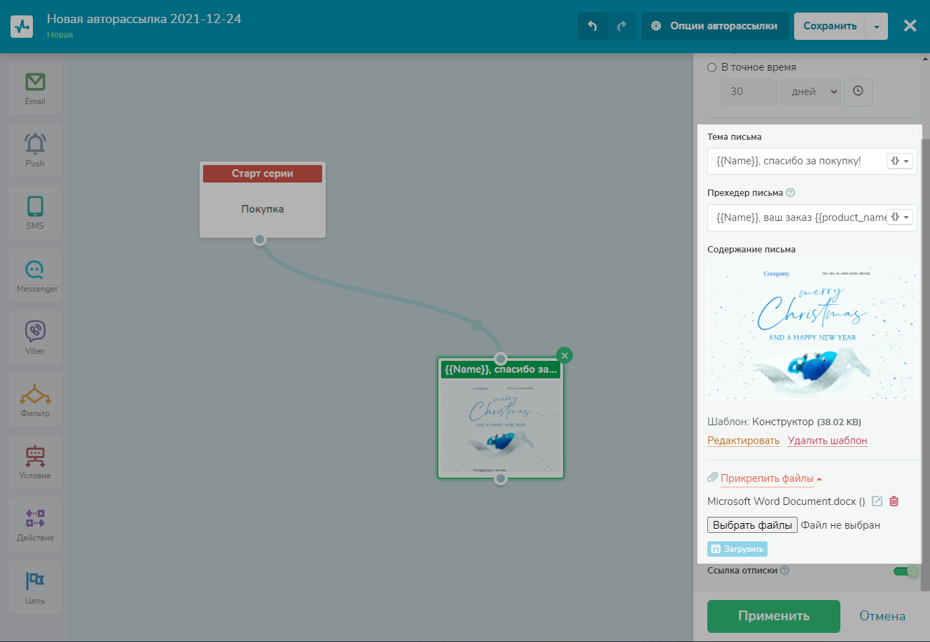Viewport: 930px width, 642px height.
Task: Add a Фильтр block
Action: pos(35,400)
